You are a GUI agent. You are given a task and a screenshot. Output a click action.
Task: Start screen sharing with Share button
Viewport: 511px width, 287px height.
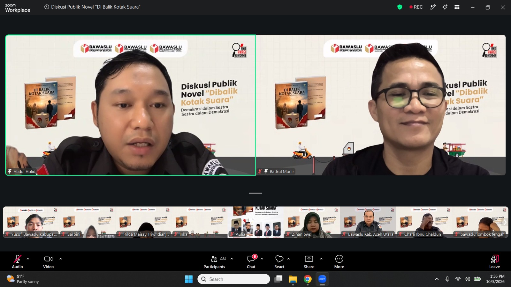pos(309,261)
